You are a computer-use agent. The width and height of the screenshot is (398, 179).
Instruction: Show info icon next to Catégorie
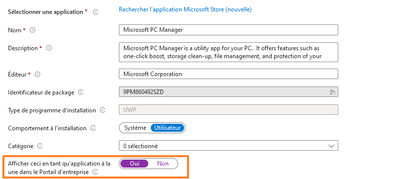click(x=40, y=146)
